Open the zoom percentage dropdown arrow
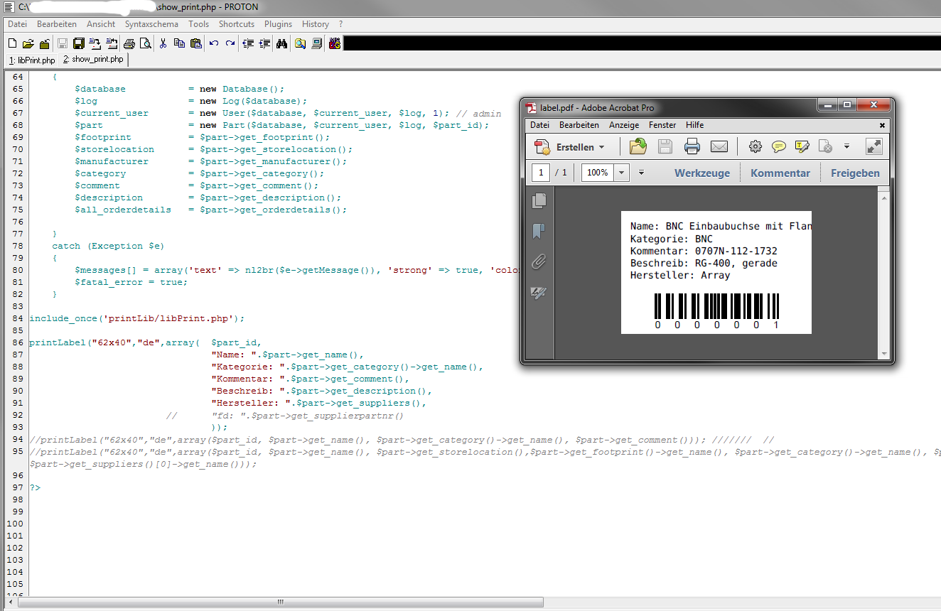Image resolution: width=941 pixels, height=611 pixels. point(622,173)
